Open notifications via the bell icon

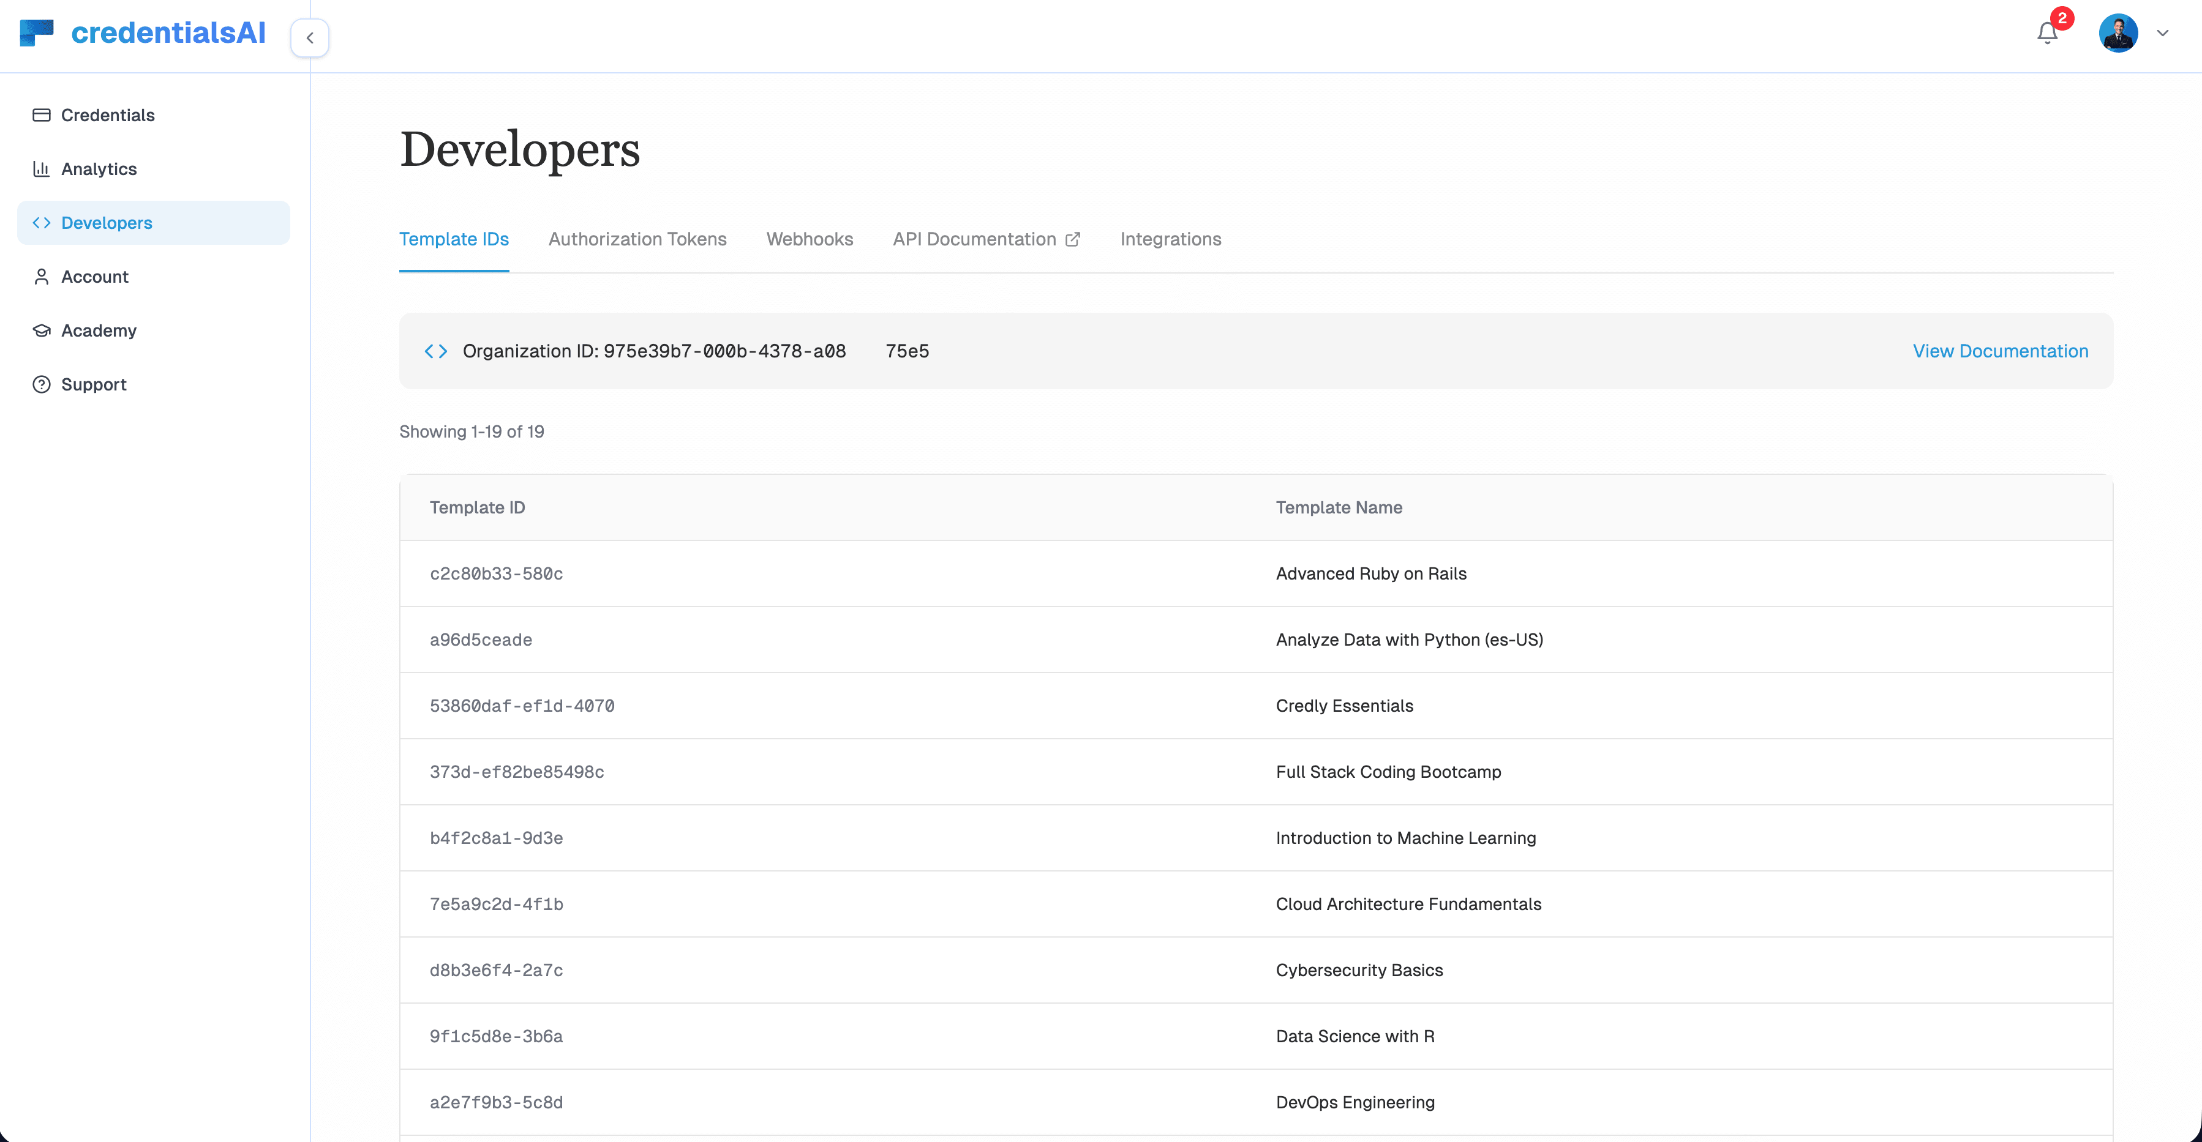(2046, 32)
